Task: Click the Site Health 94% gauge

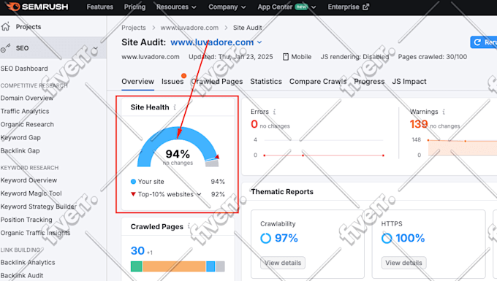Action: 178,147
